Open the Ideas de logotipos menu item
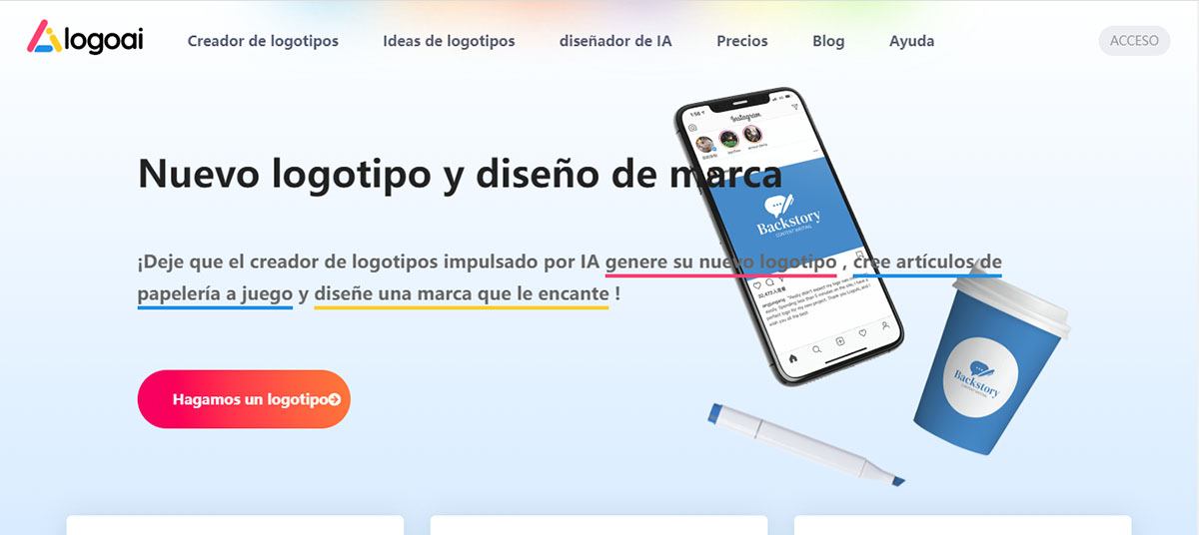1199x535 pixels. tap(449, 41)
